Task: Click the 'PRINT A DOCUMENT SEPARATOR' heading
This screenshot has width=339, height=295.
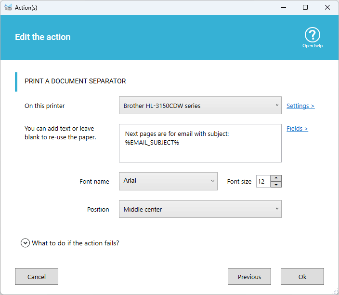Action: coord(75,81)
